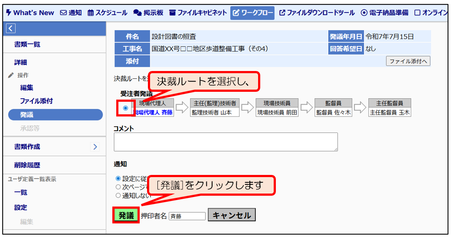Select the 通知しない radio option
The height and width of the screenshot is (239, 455).
[x=118, y=195]
